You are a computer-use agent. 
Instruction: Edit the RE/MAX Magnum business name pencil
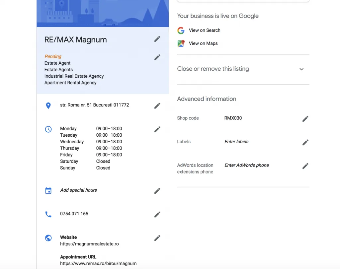(157, 39)
